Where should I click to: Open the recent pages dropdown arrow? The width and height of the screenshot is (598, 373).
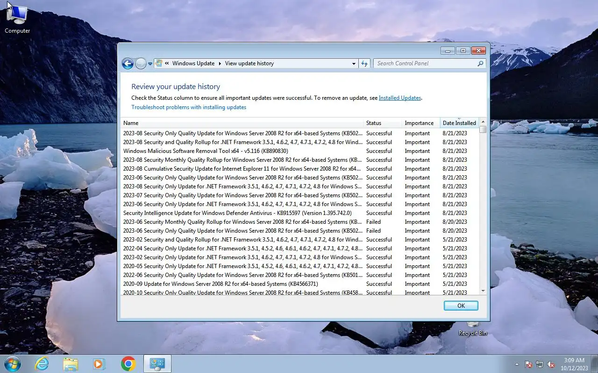[x=150, y=64]
